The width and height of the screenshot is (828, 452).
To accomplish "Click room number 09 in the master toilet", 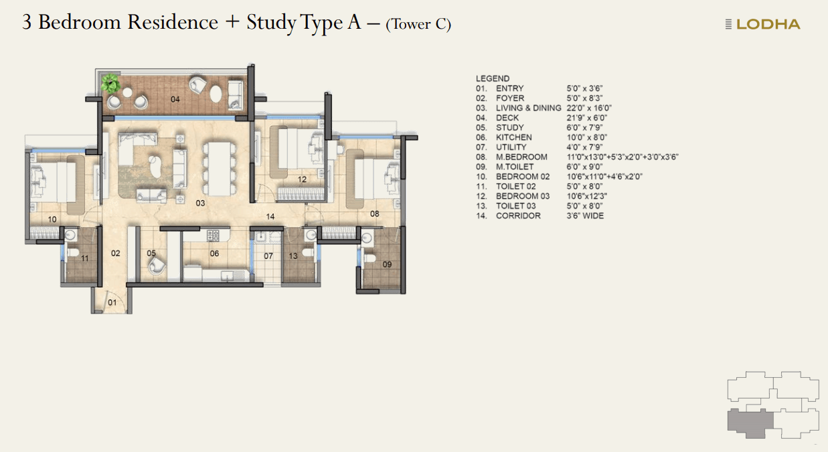I will coord(387,265).
